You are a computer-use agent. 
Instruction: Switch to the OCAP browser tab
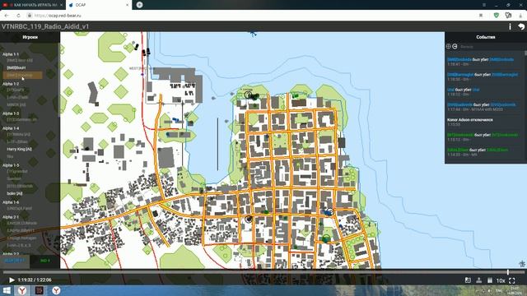click(99, 5)
